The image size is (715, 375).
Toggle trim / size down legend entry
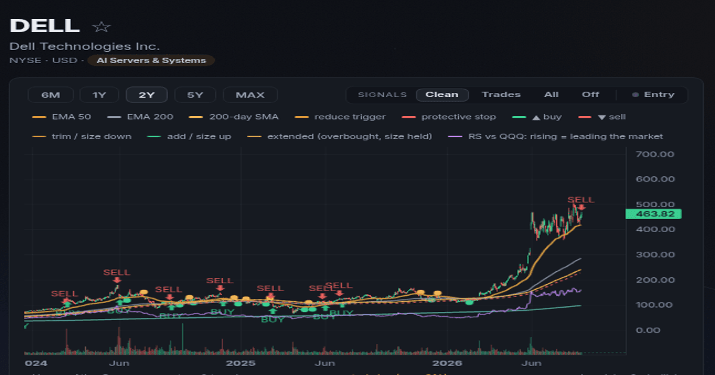coord(82,136)
